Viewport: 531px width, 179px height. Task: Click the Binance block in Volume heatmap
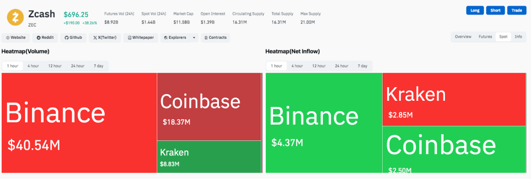[x=79, y=123]
